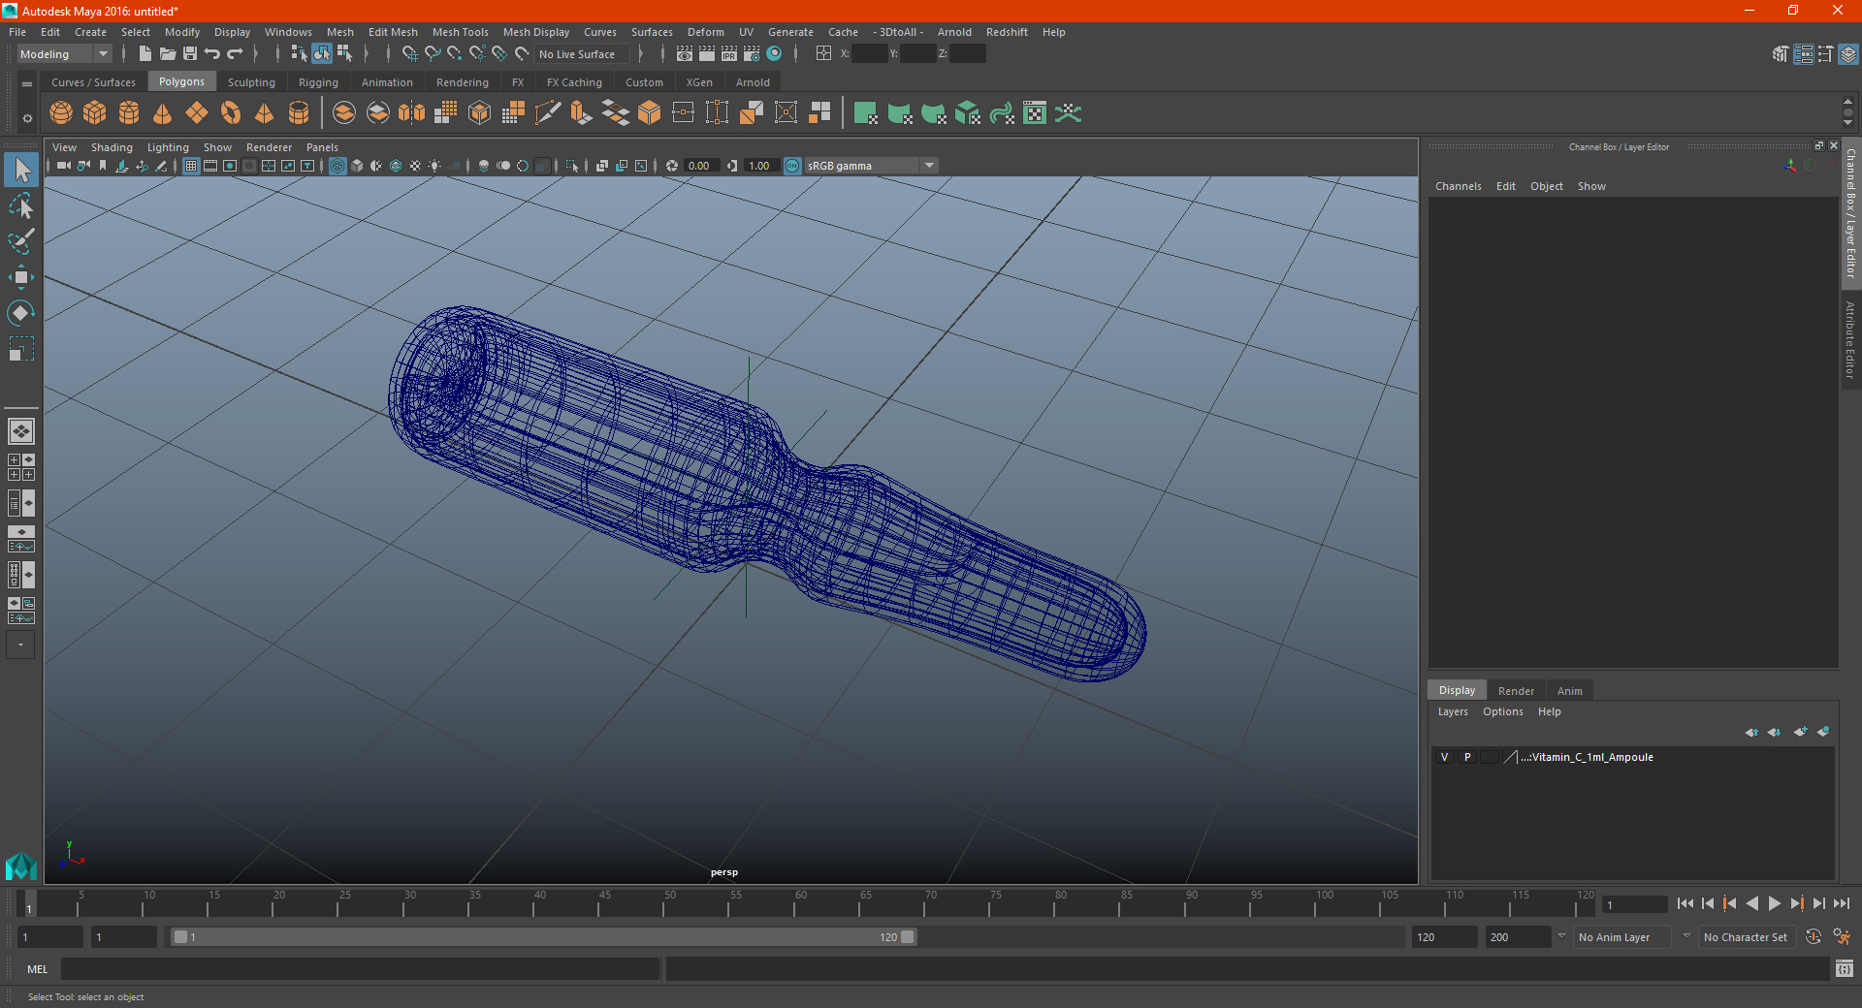This screenshot has height=1008, width=1862.
Task: Toggle the color management ON button
Action: tap(792, 166)
